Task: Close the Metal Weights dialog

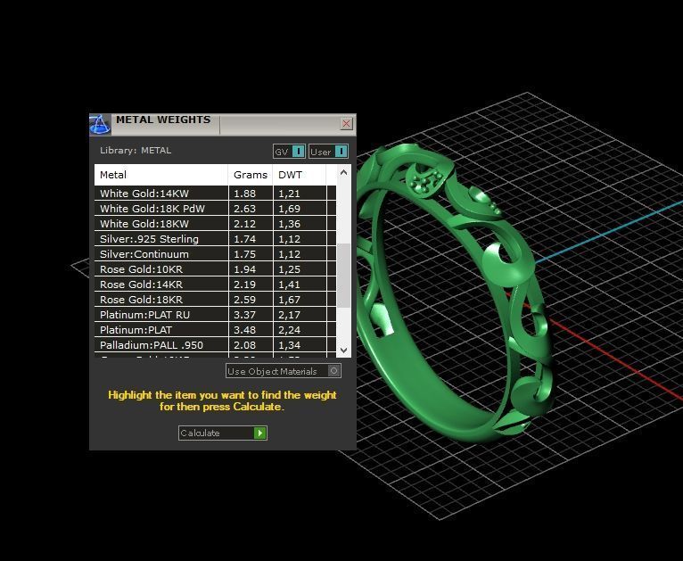Action: 346,124
